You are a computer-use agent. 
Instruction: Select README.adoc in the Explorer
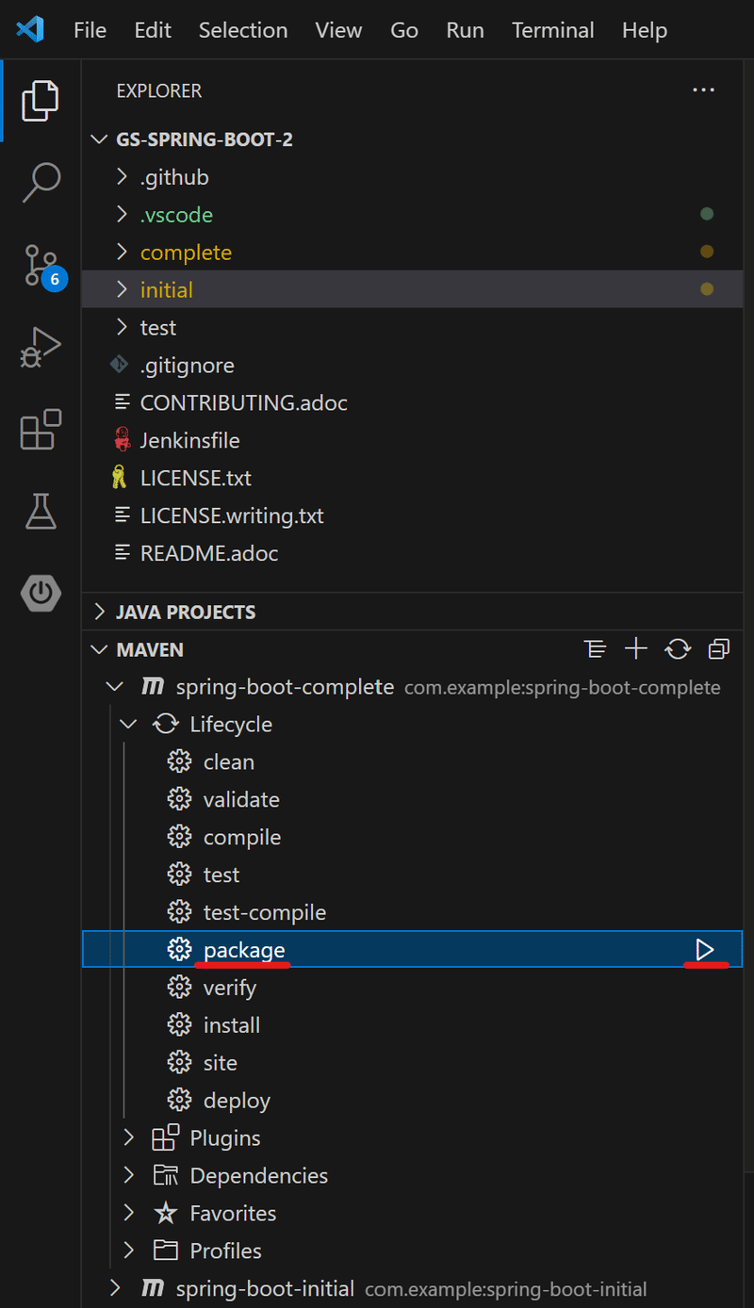[x=209, y=553]
